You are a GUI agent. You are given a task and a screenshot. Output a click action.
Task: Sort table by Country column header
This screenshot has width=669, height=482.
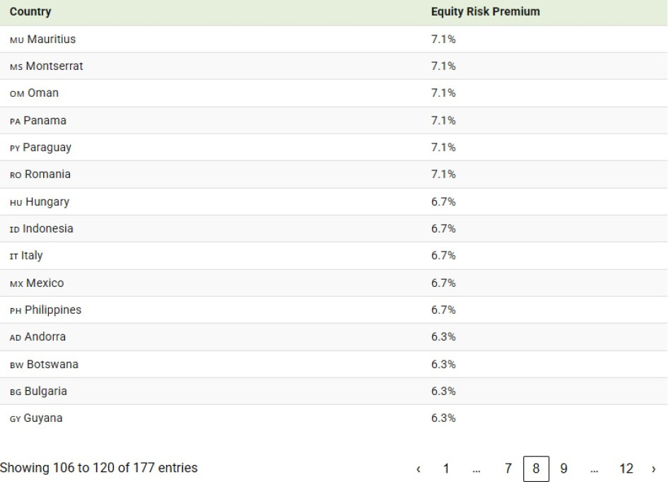coord(30,12)
